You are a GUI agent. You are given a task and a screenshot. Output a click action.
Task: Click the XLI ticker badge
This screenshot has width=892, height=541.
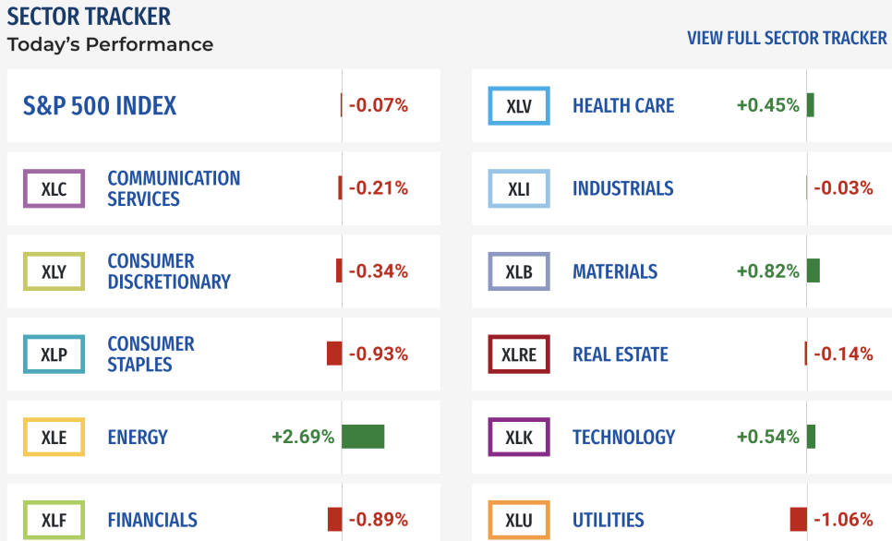[x=519, y=188]
